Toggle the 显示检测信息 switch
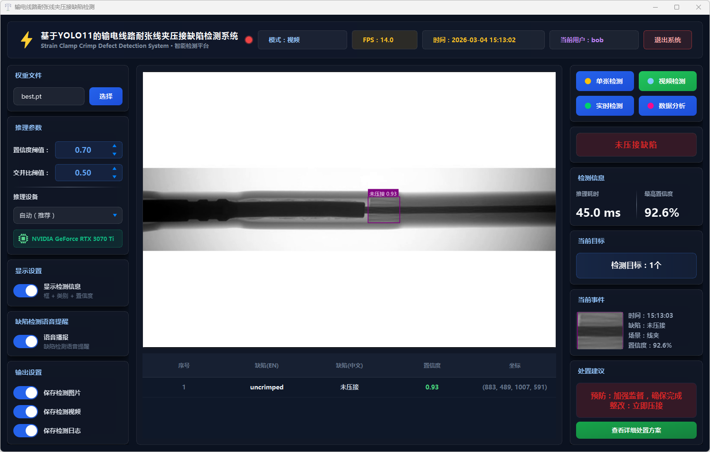Viewport: 710px width, 452px height. pyautogui.click(x=26, y=291)
